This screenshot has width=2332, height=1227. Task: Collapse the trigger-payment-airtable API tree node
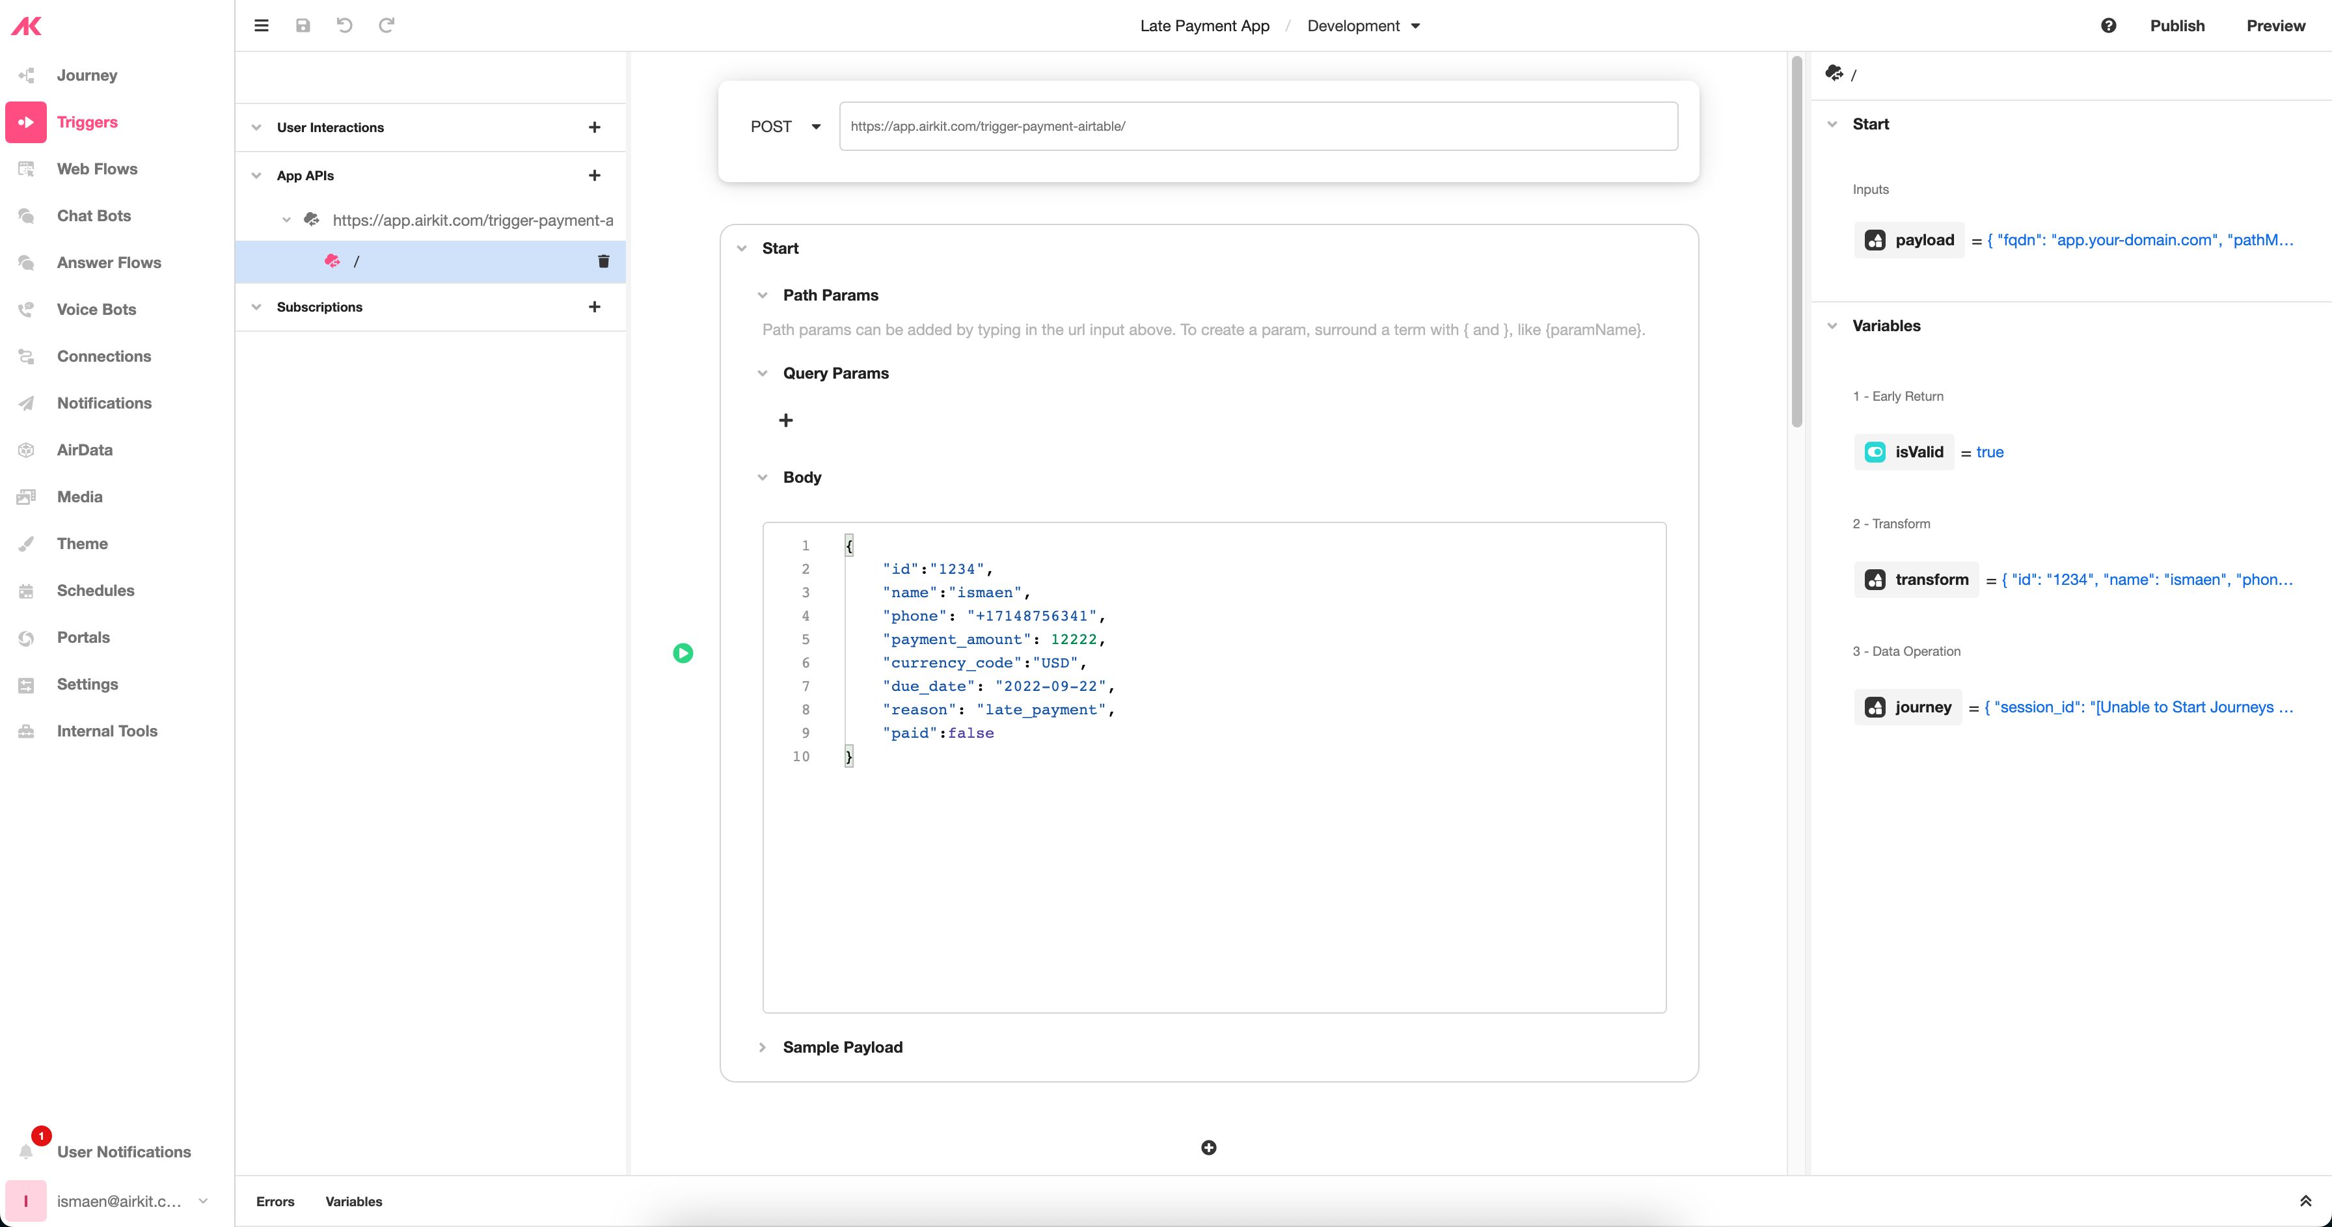[x=286, y=220]
